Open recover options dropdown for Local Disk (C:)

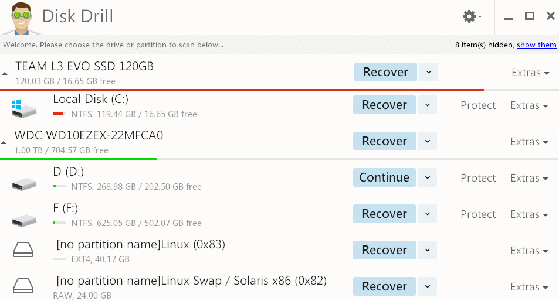428,105
